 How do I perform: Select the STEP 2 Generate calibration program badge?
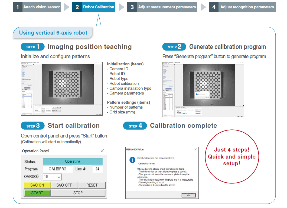174,46
